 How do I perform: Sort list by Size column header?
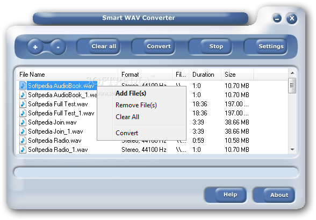[237, 75]
